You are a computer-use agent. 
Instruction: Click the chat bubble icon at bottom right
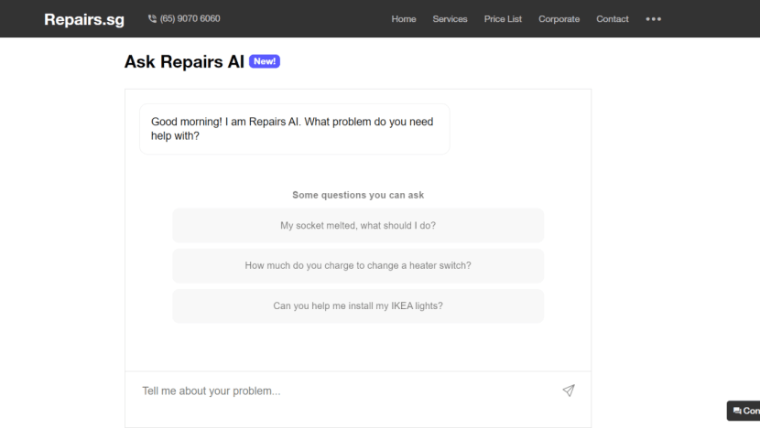coord(737,412)
